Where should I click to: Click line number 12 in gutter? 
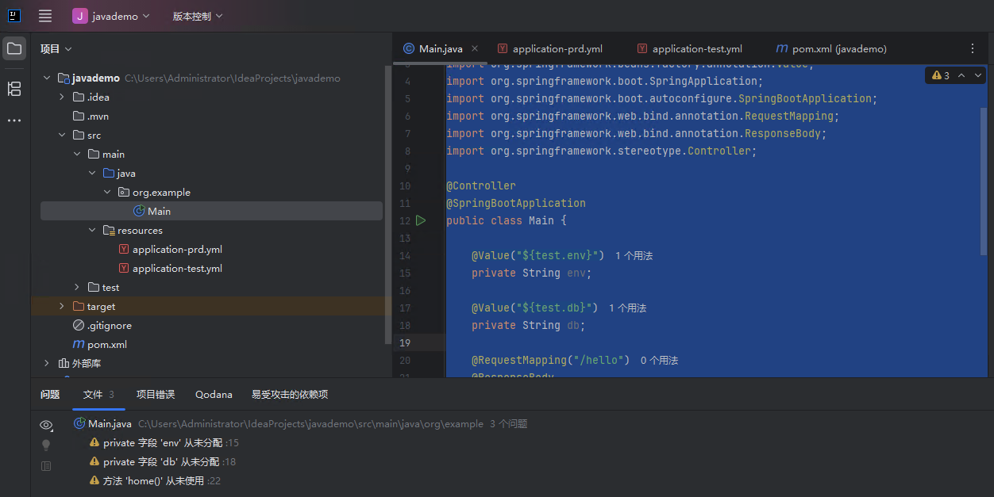point(405,221)
